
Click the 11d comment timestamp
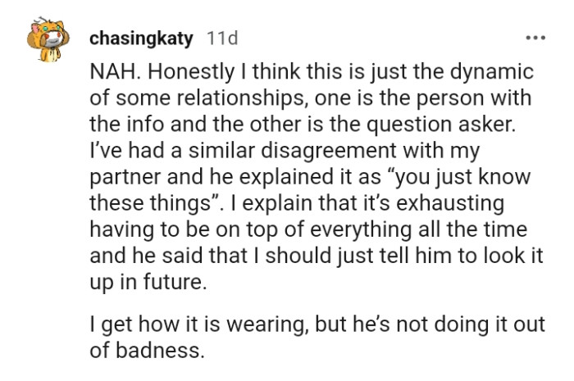[x=221, y=38]
